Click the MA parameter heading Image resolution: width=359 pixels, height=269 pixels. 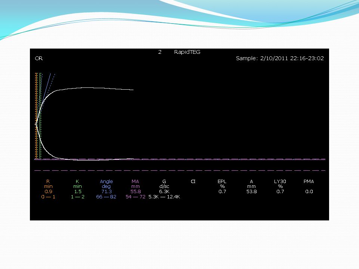(x=135, y=182)
